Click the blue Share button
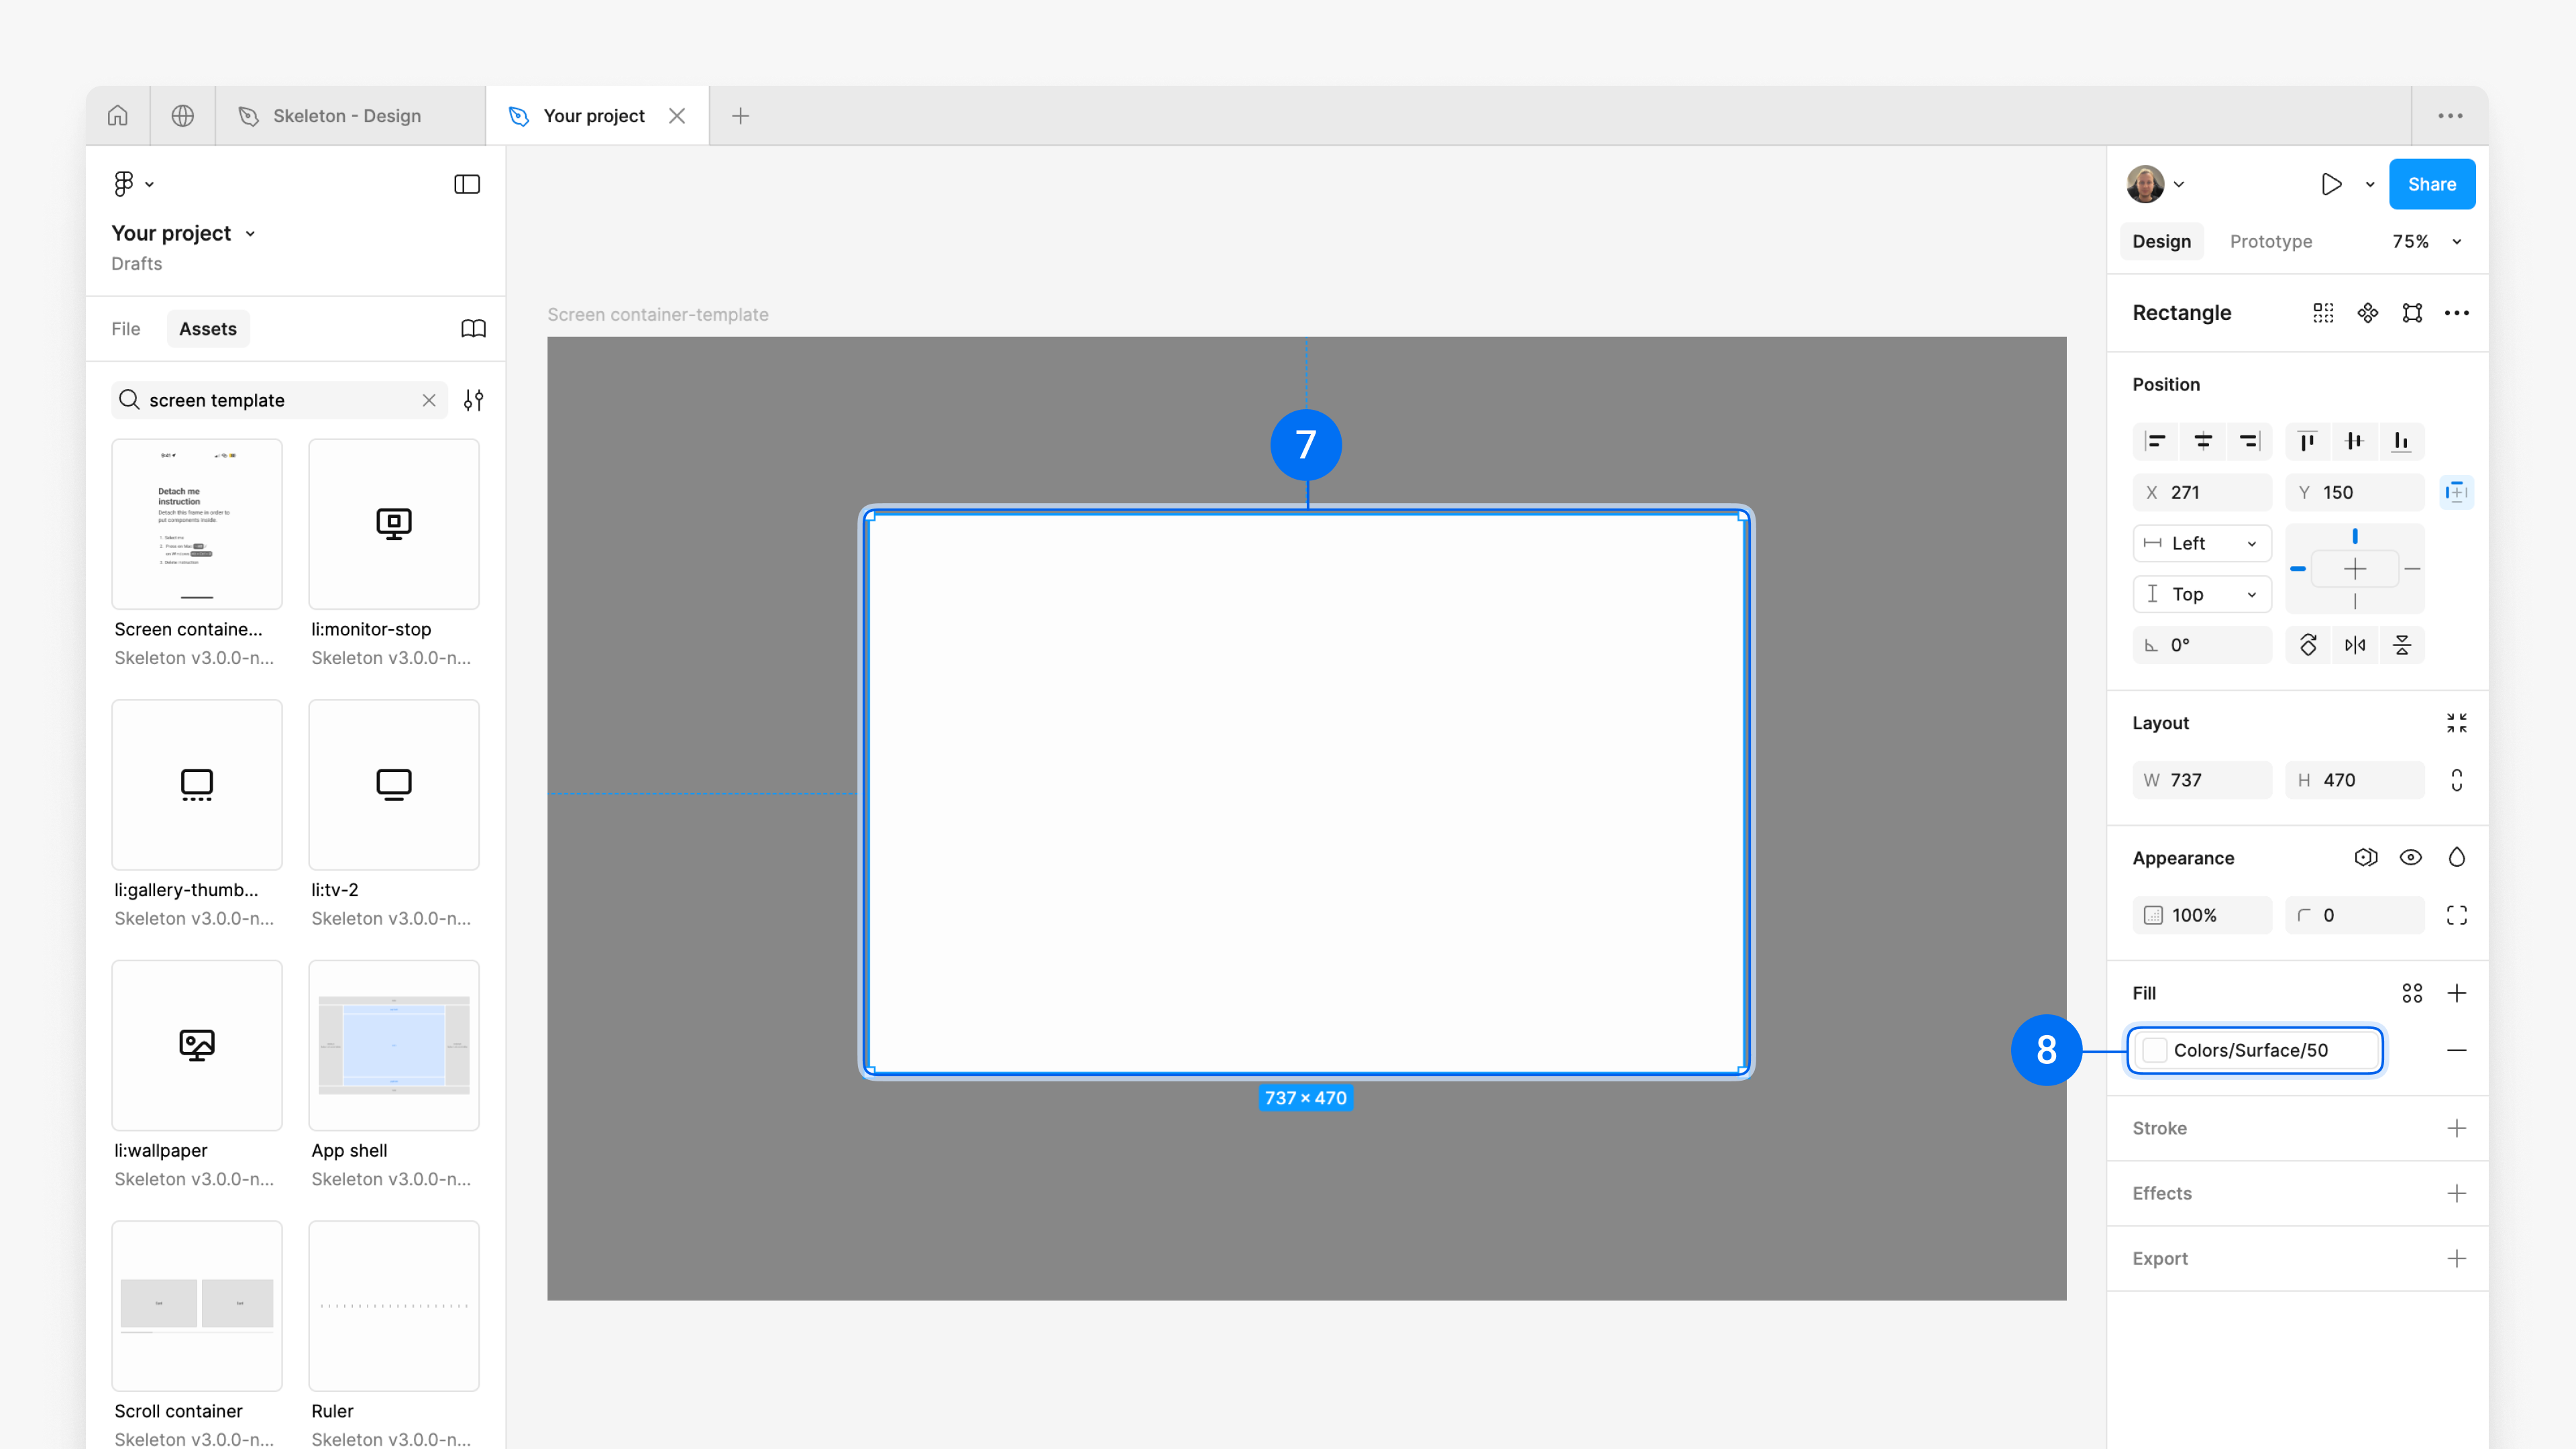This screenshot has height=1449, width=2576. [x=2431, y=184]
